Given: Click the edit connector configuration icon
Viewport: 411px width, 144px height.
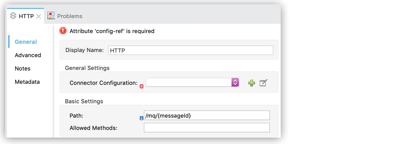Looking at the screenshot, I should 263,83.
